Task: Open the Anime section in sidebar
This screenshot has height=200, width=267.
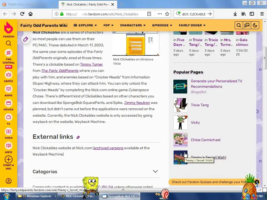Action: [x=9, y=91]
